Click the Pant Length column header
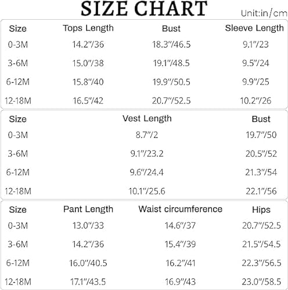Screen dimensions: 288x290 pyautogui.click(x=88, y=209)
